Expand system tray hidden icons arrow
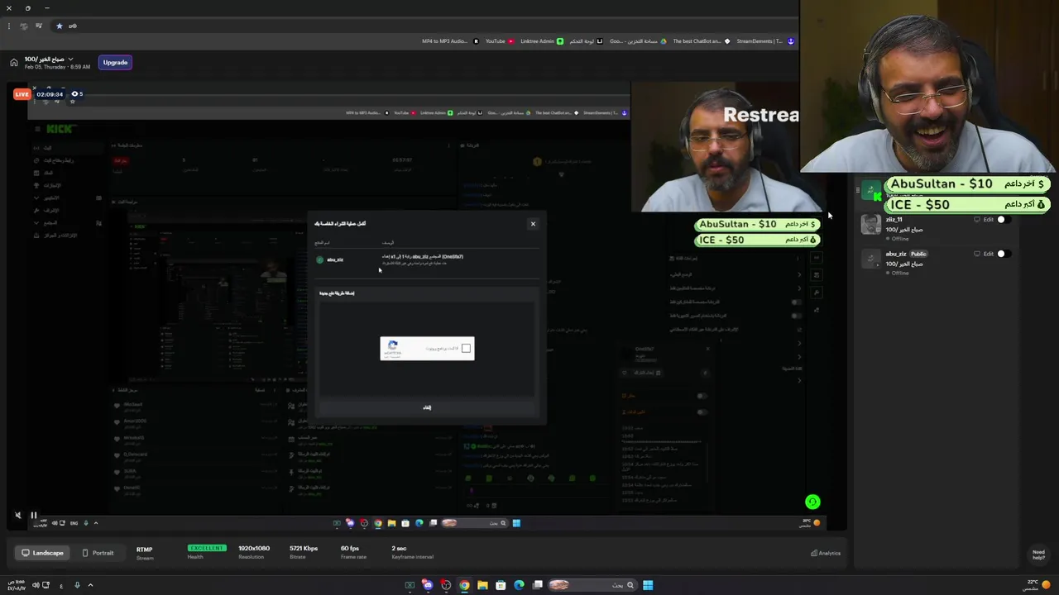1059x595 pixels. 90,585
